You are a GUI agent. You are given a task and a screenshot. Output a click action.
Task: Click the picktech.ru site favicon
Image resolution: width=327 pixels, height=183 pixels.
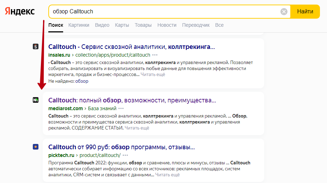click(36, 147)
